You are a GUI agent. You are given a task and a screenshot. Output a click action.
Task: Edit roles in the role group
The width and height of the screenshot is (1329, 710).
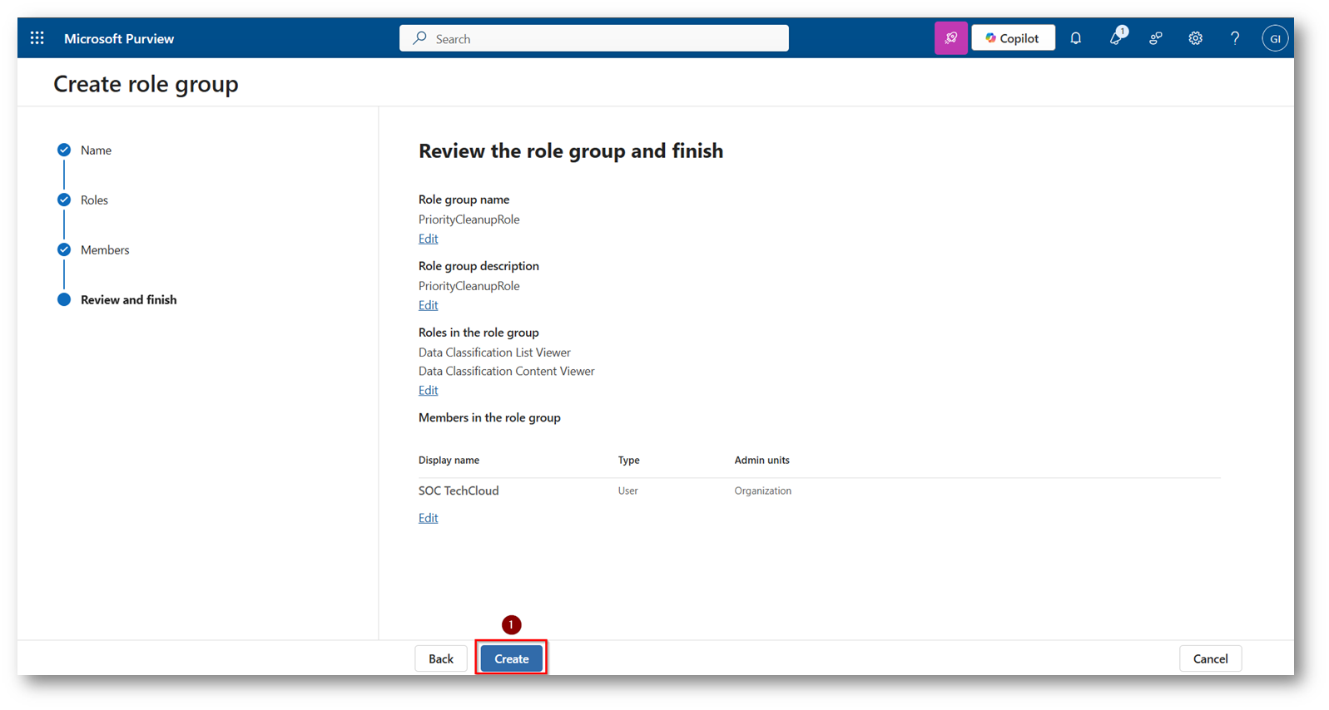pyautogui.click(x=428, y=390)
